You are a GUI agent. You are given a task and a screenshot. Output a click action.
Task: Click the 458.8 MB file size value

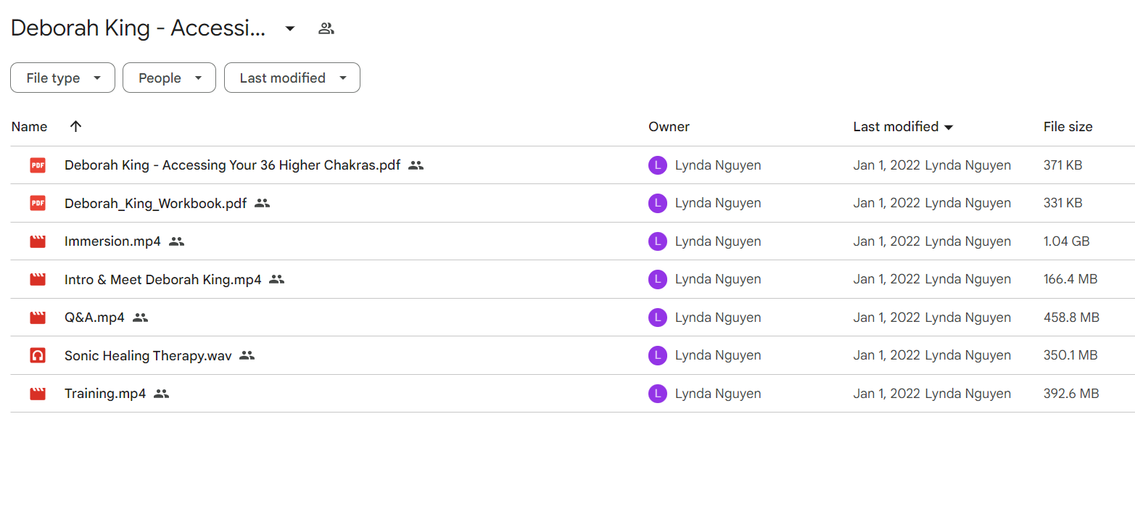pyautogui.click(x=1071, y=318)
